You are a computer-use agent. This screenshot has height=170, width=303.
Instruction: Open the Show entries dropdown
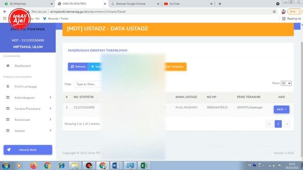[286, 83]
